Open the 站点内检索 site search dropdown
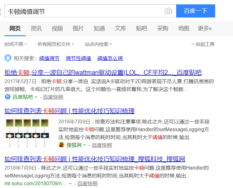Screen dimensions: 233x188 [x=98, y=44]
